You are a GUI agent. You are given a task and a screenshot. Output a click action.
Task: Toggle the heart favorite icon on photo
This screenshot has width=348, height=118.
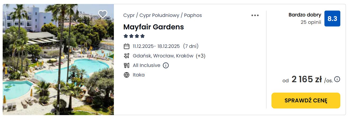coord(102,14)
